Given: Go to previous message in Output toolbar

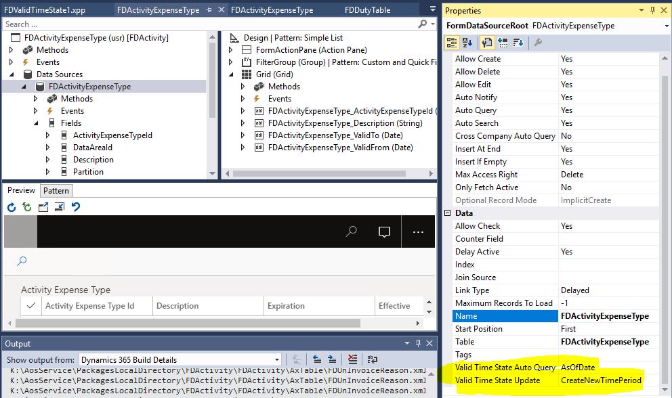Looking at the screenshot, I should (317, 359).
